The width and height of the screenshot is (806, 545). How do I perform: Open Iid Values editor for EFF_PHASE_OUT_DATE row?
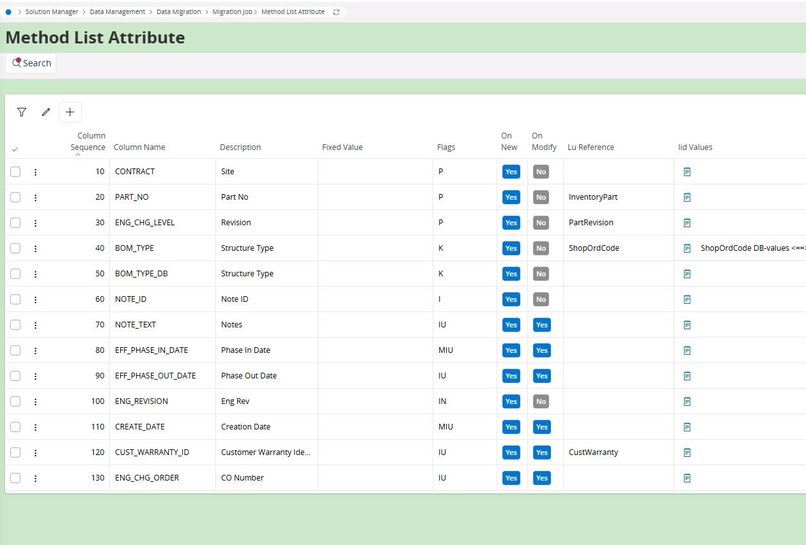tap(687, 376)
